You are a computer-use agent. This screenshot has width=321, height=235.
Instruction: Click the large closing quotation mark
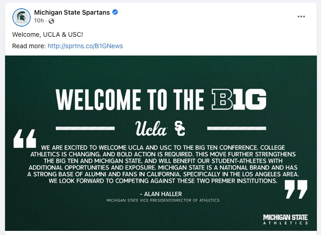(x=296, y=189)
